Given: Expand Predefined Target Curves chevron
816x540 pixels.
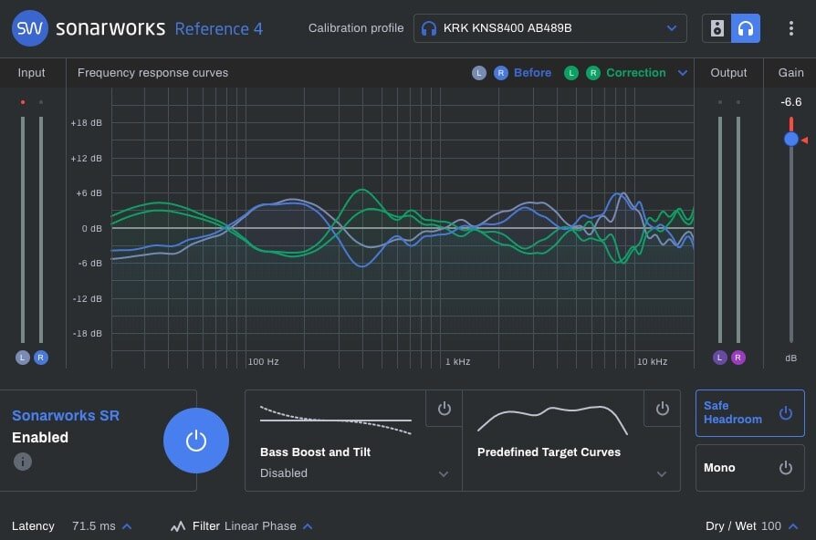Looking at the screenshot, I should click(662, 474).
